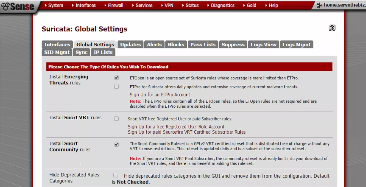Click the Install Emerging Threats rules label
366x187 pixels.
pos(69,80)
